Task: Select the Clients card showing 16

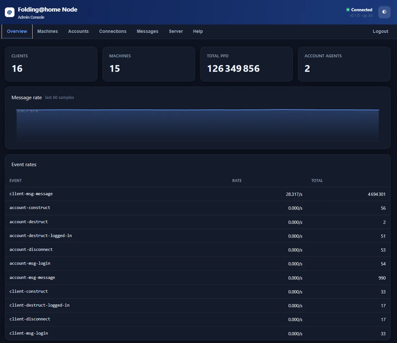Action: tap(51, 64)
